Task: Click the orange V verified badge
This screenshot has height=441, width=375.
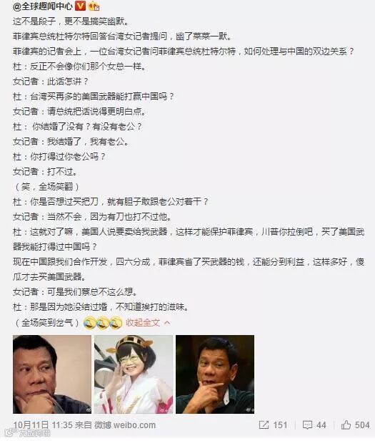Action: (80, 5)
